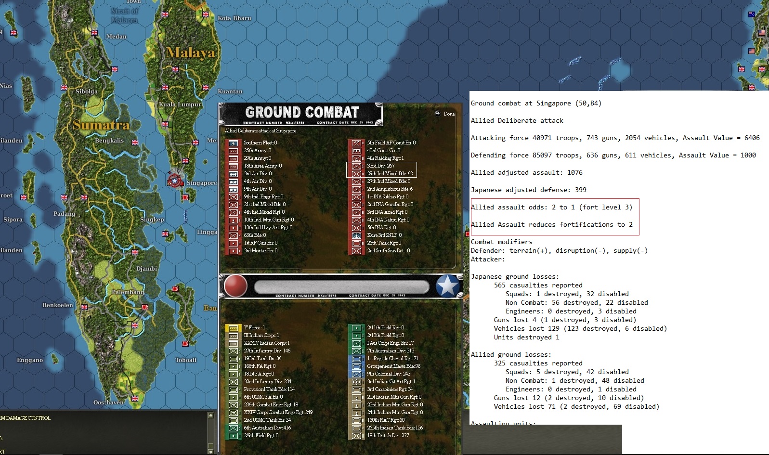Click the 6th Australian Div icon
The image size is (769, 455).
[234, 428]
